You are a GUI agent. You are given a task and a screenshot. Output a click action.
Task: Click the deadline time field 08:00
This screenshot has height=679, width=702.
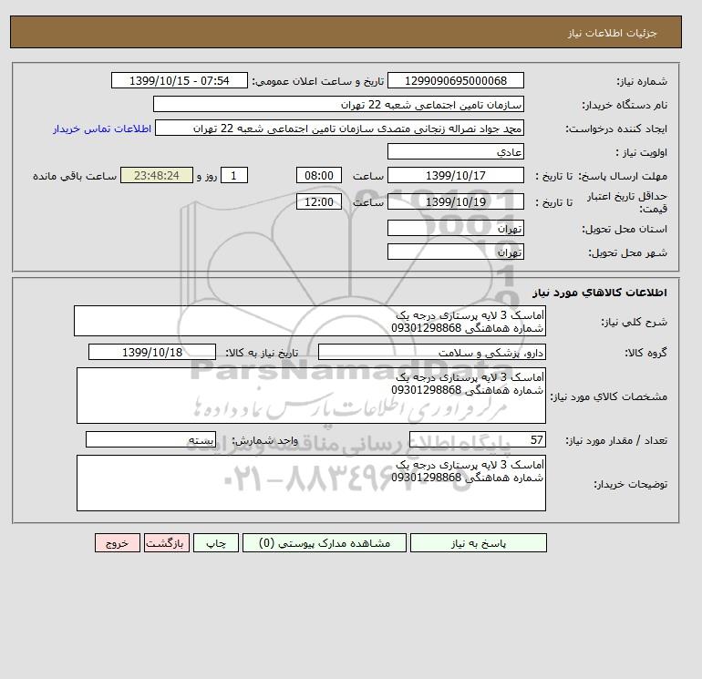(319, 176)
